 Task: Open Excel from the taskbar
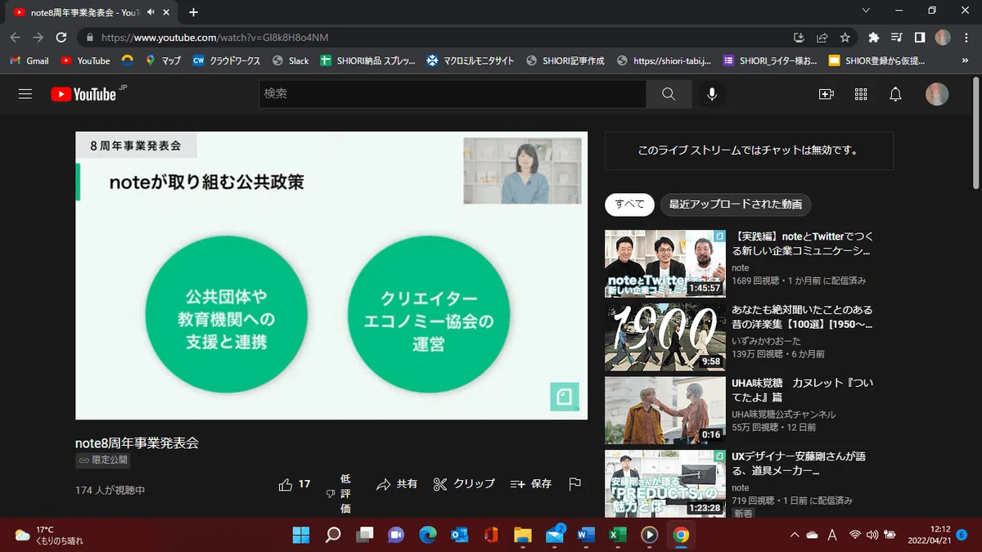(618, 535)
